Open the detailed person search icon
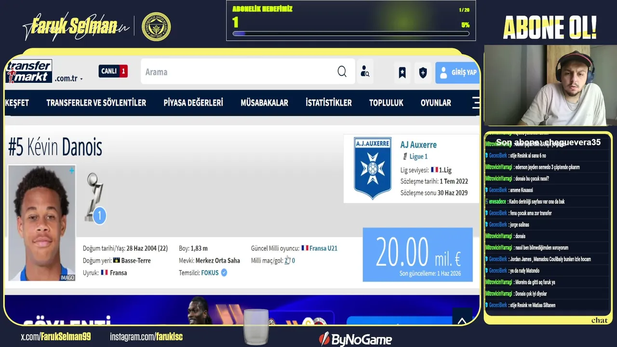Image resolution: width=617 pixels, height=347 pixels. pos(365,72)
